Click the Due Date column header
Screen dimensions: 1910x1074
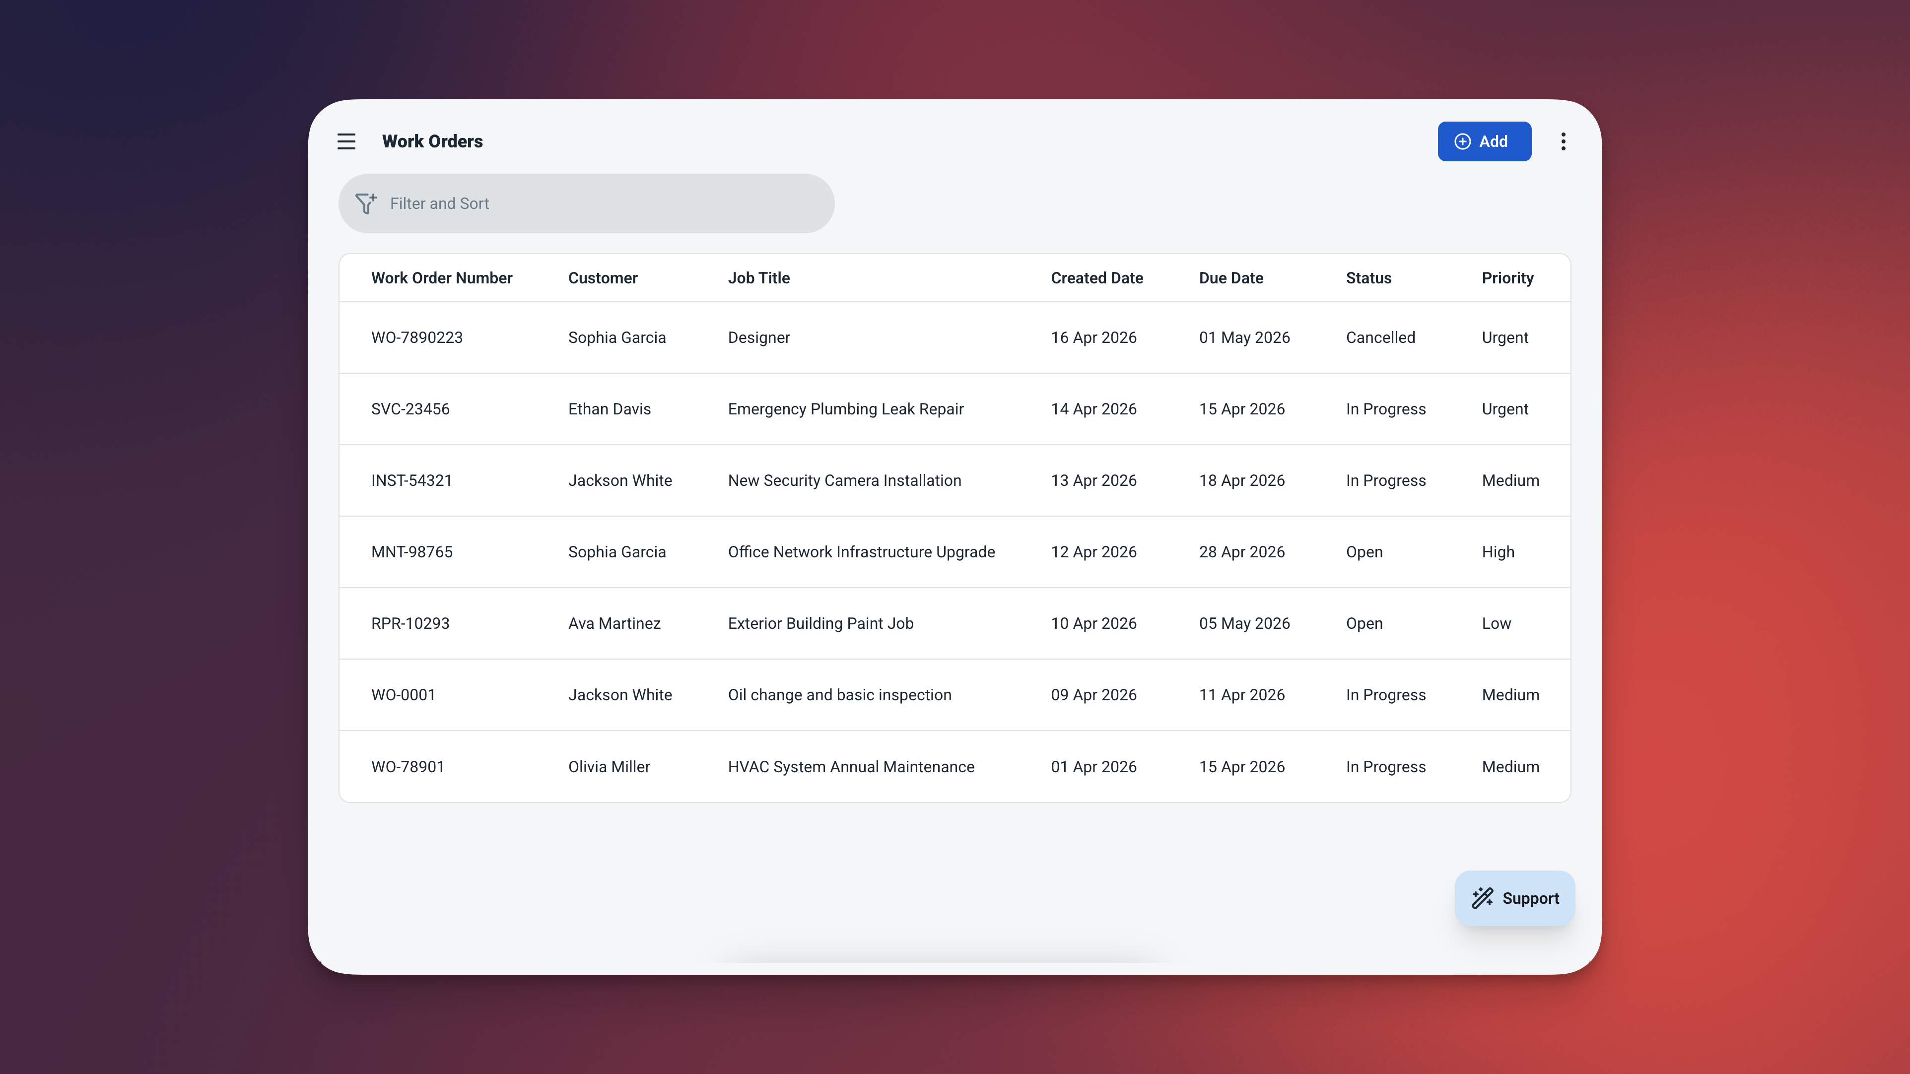1231,278
